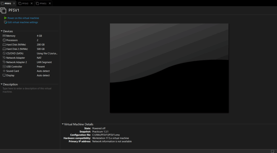Select the Memory device icon
The height and width of the screenshot is (153, 277).
(4, 36)
